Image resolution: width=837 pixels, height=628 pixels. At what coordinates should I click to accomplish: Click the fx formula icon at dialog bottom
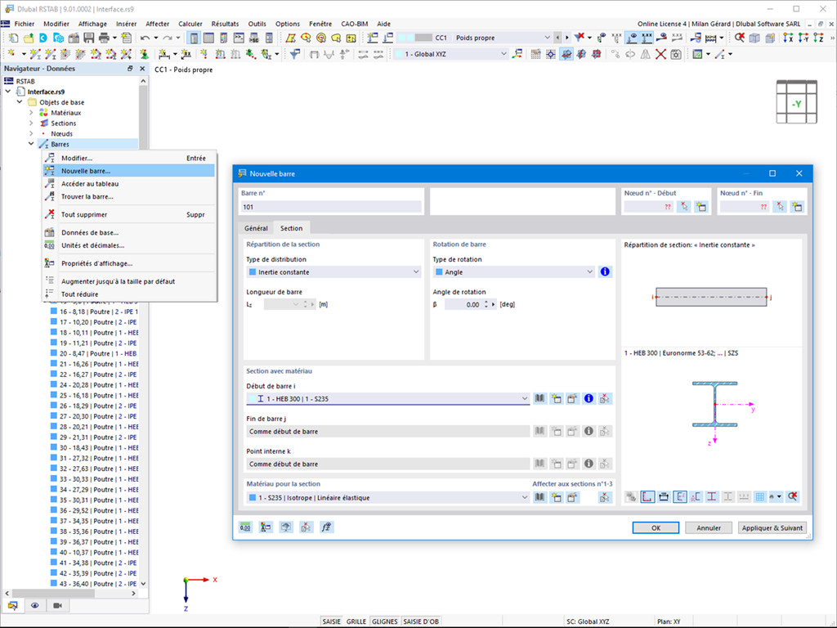326,527
